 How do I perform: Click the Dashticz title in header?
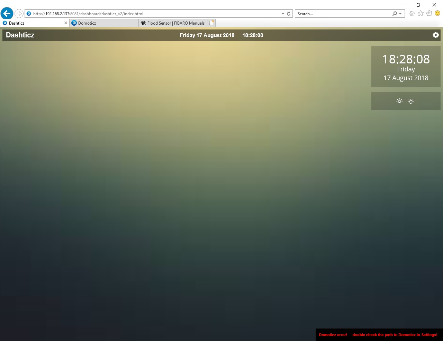click(x=20, y=35)
